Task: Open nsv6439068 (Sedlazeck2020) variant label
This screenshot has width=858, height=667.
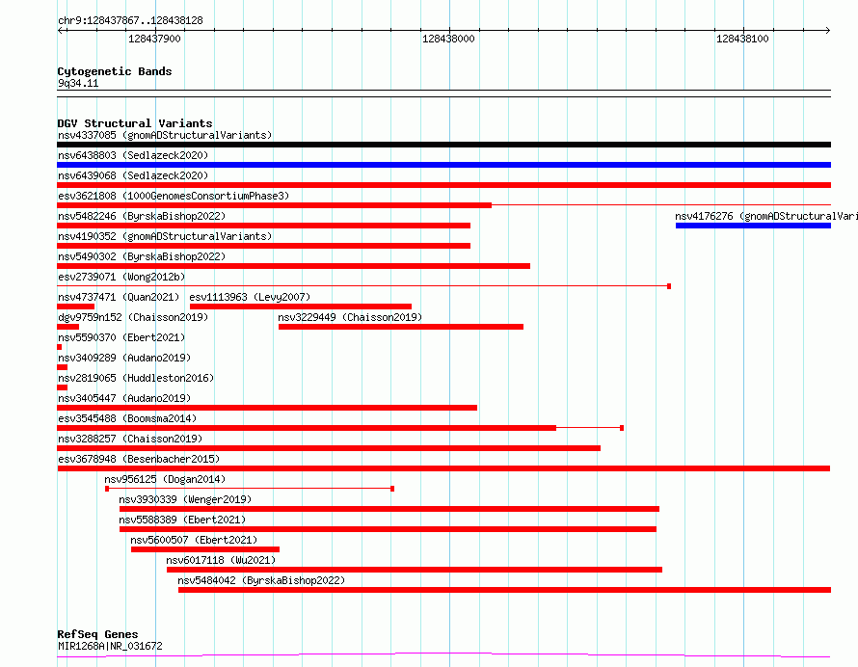Action: 133,175
